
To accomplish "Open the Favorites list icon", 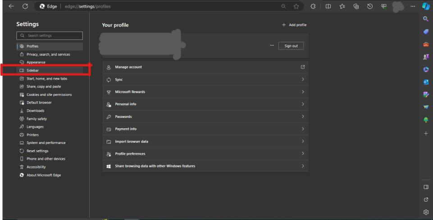I will point(342,6).
